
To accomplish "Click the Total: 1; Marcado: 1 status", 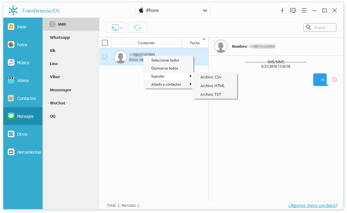I will pos(123,205).
